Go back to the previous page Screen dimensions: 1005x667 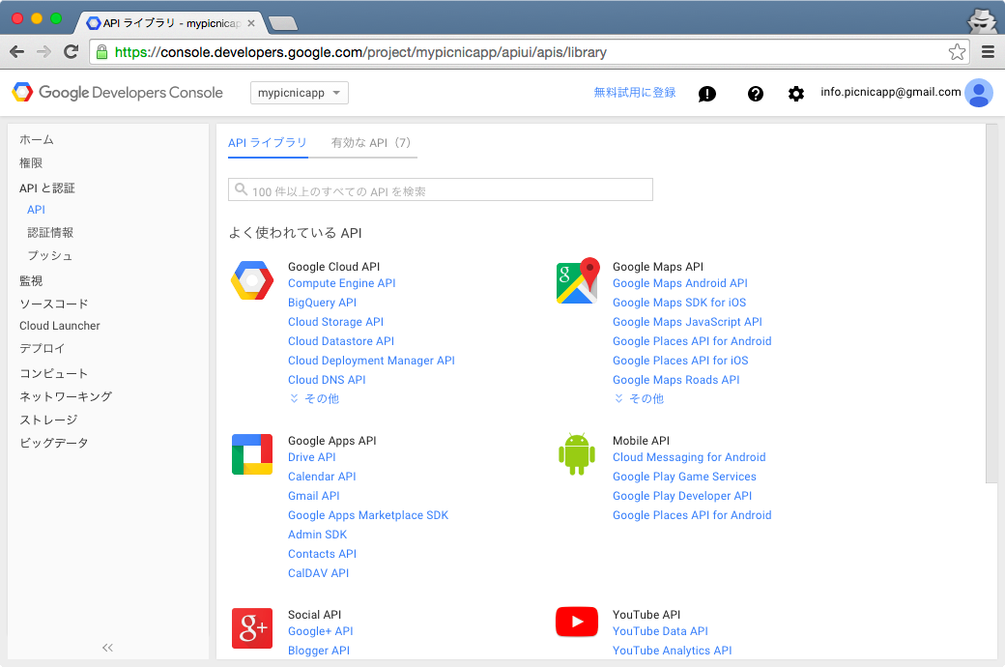coord(17,52)
